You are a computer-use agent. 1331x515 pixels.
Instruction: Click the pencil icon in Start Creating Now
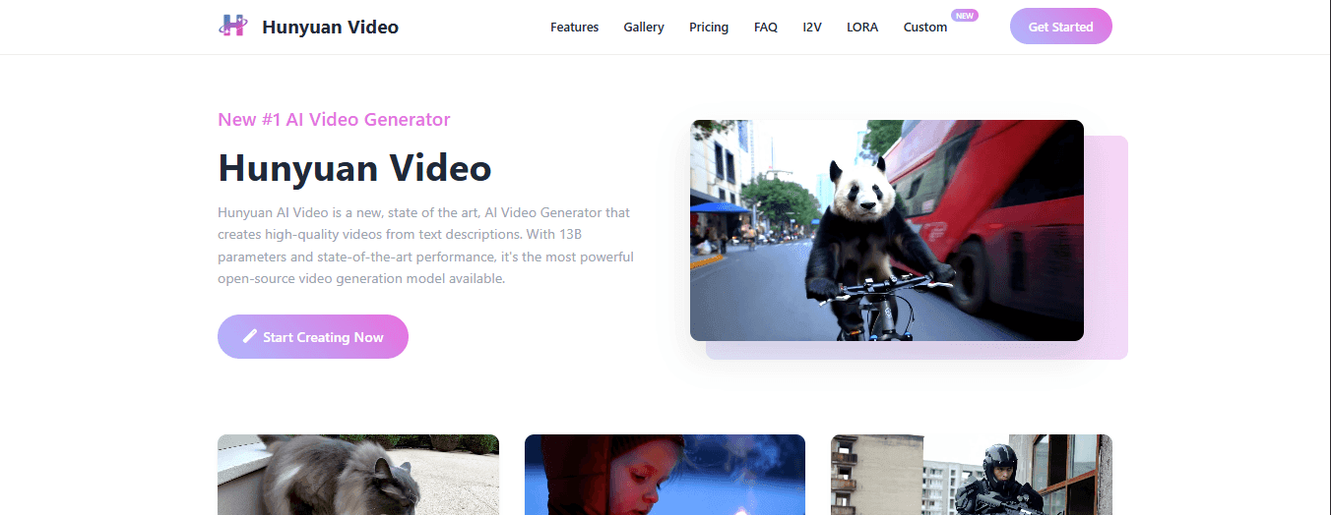pos(250,336)
